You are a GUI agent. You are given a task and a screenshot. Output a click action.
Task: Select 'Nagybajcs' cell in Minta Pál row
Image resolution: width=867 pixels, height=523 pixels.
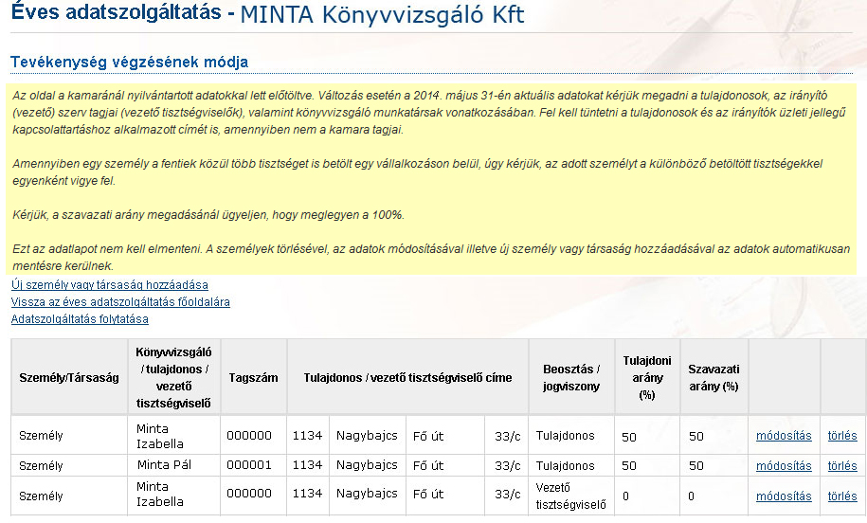[x=367, y=465]
